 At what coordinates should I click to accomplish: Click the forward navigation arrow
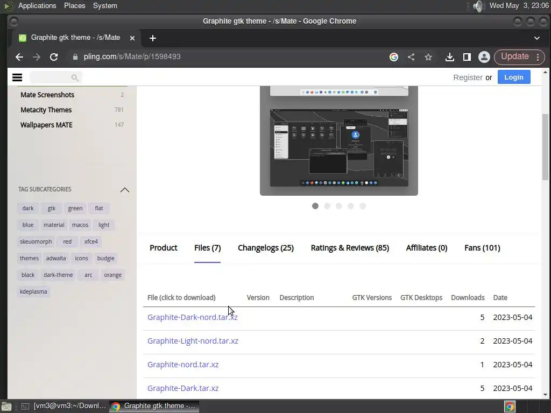(x=37, y=57)
